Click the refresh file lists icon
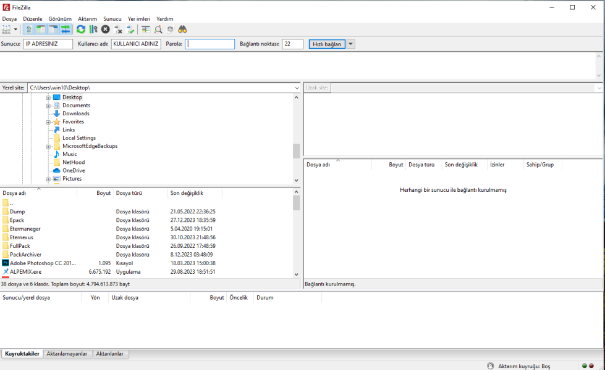The height and width of the screenshot is (370, 605). point(81,30)
